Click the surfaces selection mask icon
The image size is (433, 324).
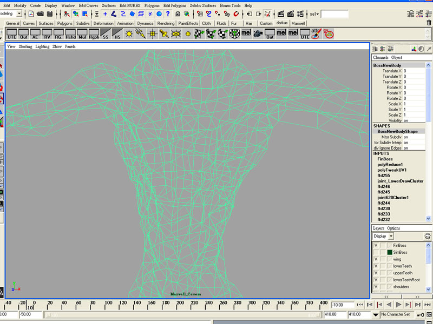pos(132,14)
